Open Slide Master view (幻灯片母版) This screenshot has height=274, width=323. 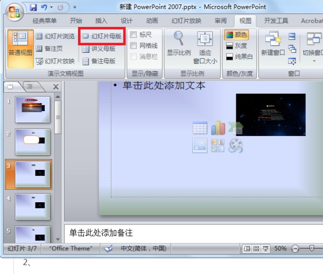[101, 36]
